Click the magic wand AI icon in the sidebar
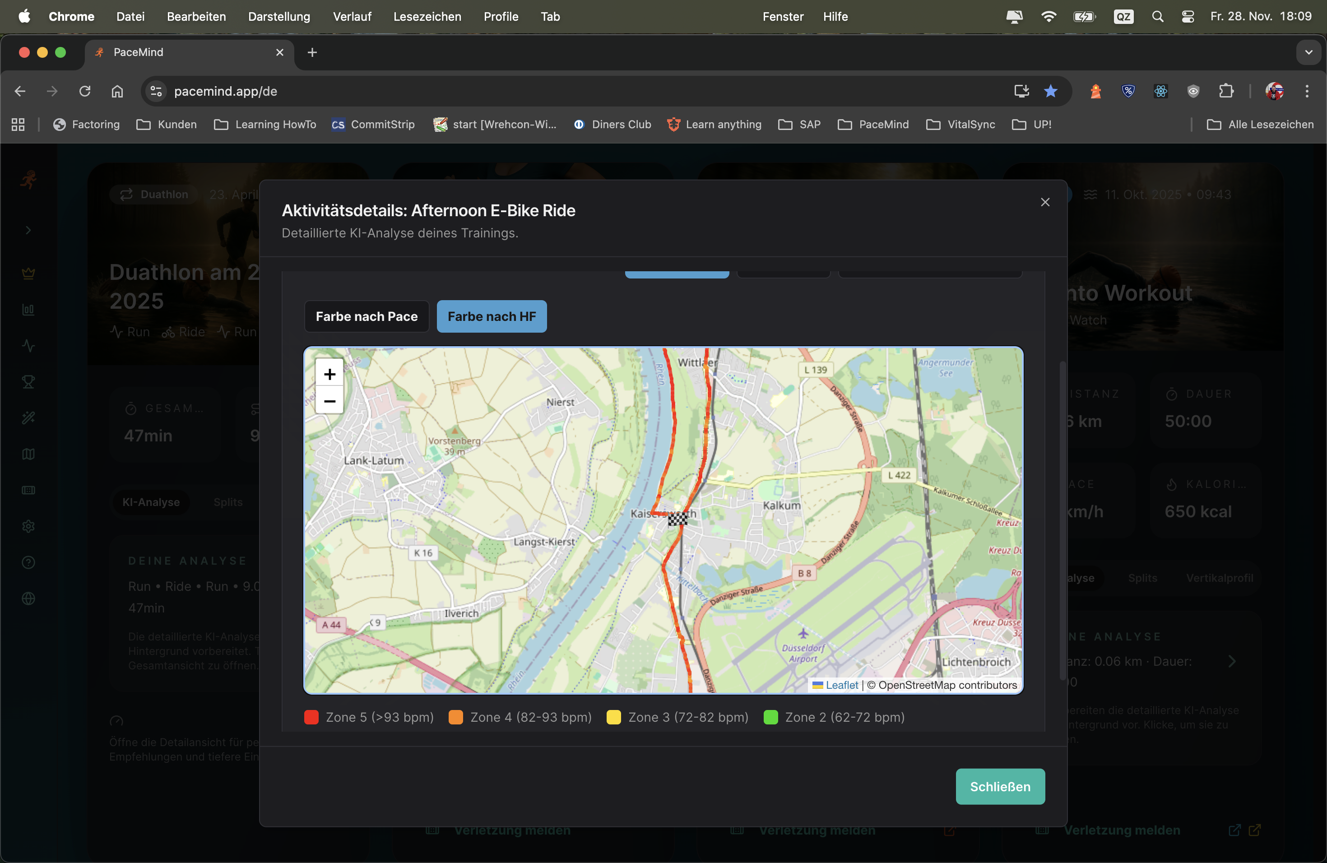Screen dimensions: 1327x863 [x=28, y=418]
